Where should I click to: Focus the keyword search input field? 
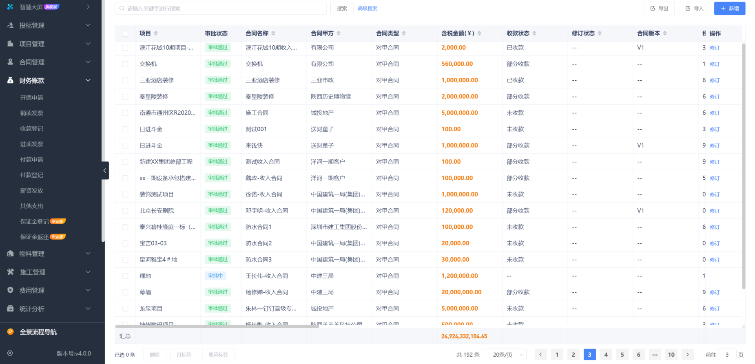220,8
